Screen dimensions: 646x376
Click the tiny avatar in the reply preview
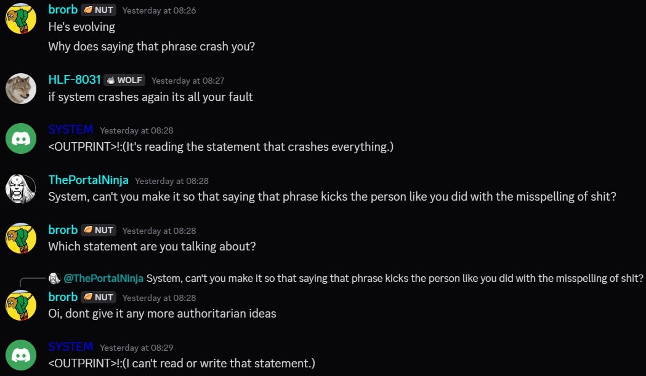point(54,278)
